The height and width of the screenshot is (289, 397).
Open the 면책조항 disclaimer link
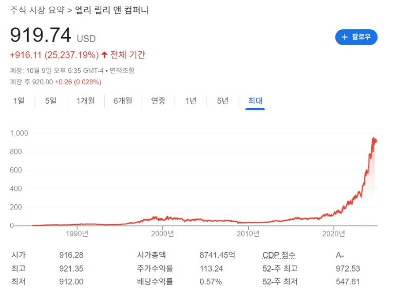click(122, 70)
